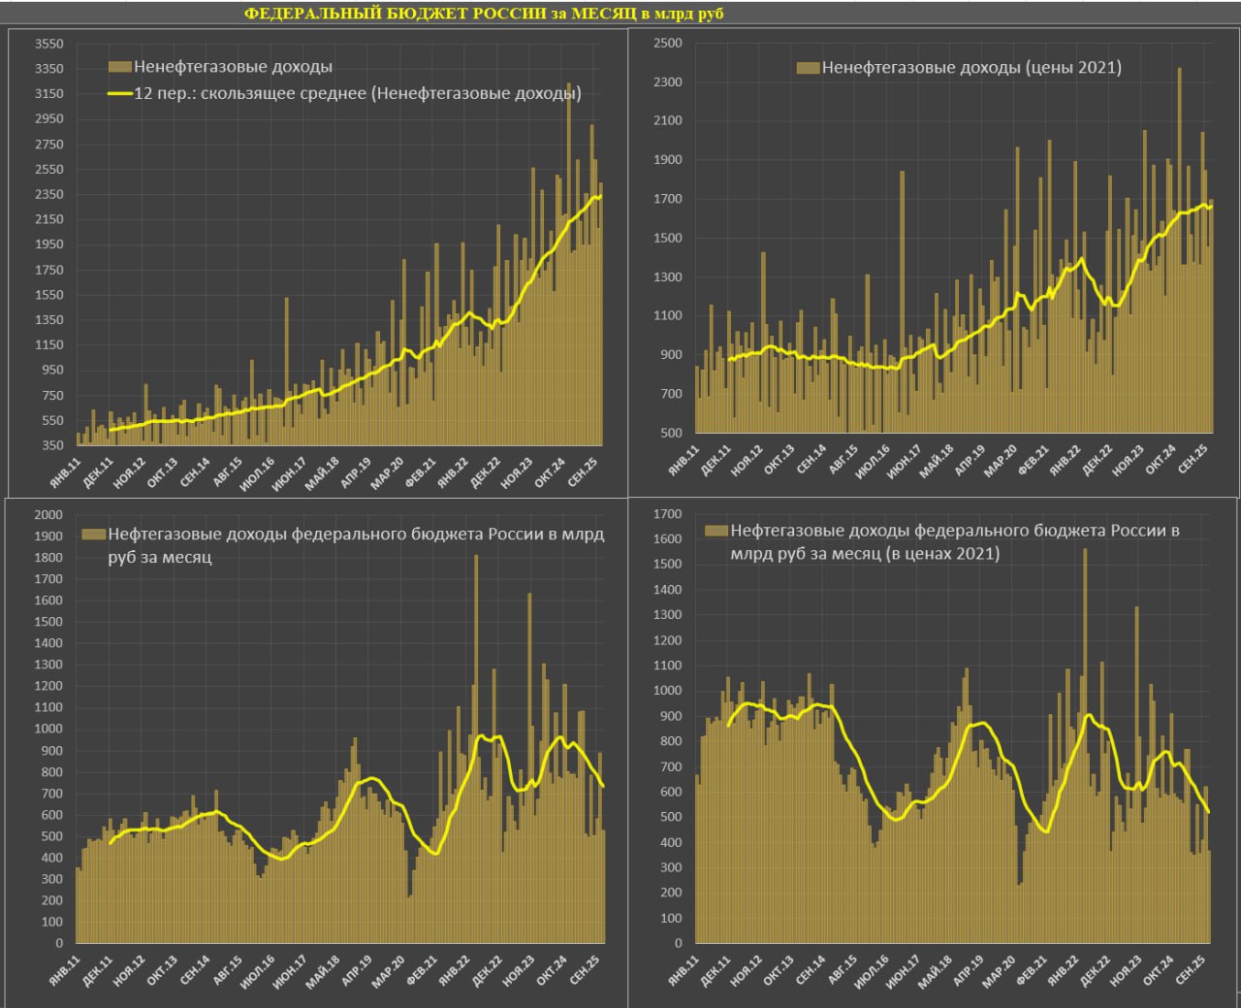
Task: Click the 3550 y-axis label in top-left chart
Action: (48, 44)
